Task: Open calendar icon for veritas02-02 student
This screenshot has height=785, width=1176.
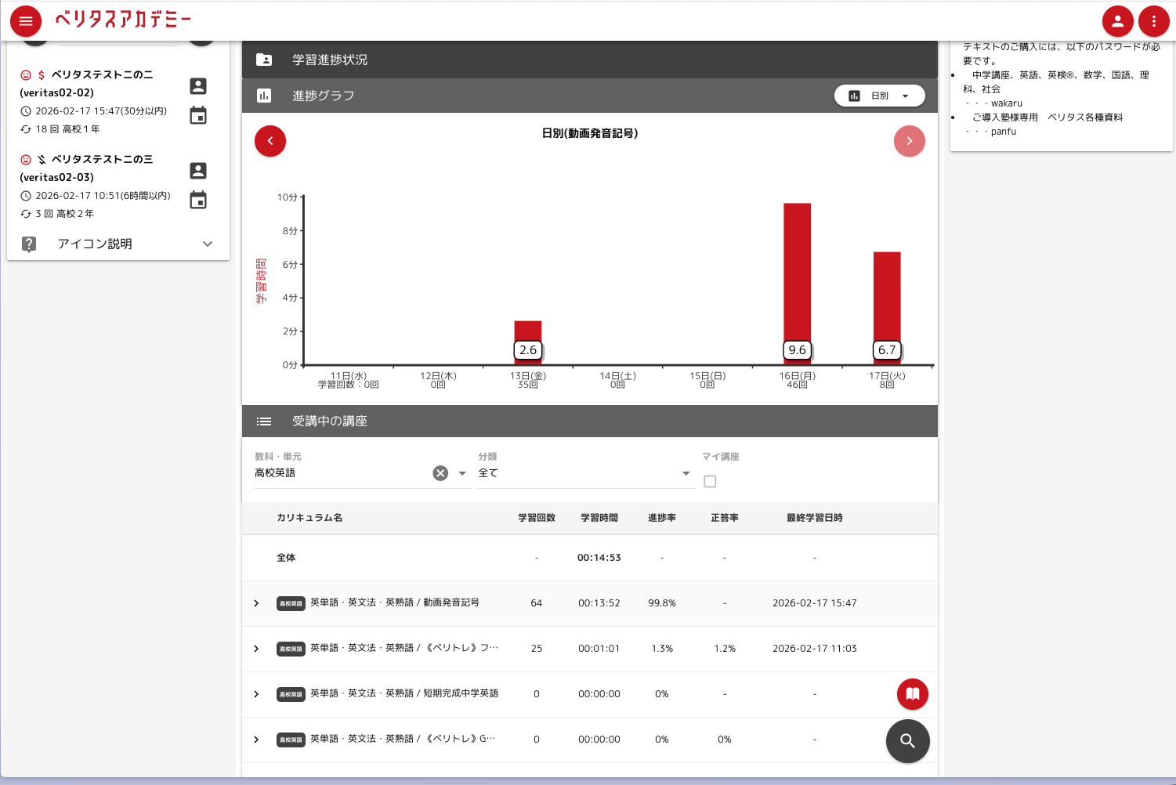Action: [198, 116]
